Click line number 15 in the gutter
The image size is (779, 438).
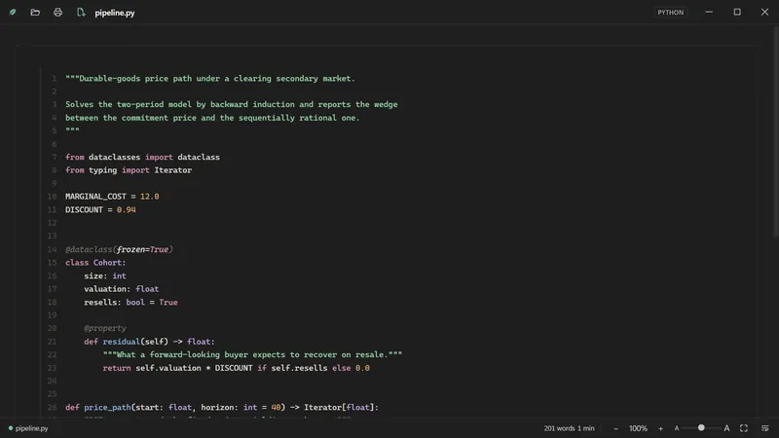click(53, 262)
